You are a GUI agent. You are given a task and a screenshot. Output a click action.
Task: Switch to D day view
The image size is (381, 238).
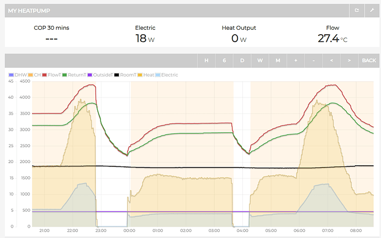242,61
